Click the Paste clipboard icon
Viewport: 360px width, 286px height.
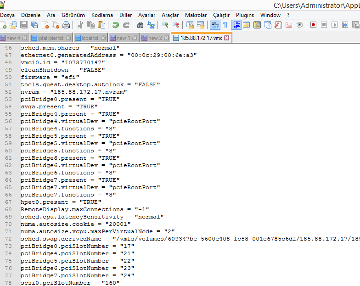click(101, 25)
